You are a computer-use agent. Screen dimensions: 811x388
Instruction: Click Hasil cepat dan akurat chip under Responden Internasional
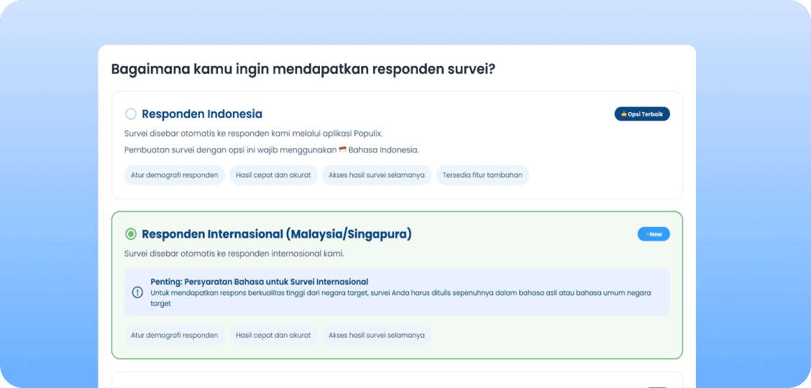click(x=273, y=336)
